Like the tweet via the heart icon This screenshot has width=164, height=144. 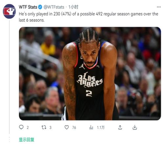tap(67, 127)
